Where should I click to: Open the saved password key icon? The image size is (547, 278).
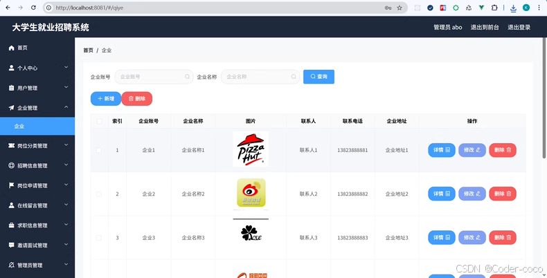click(x=388, y=8)
